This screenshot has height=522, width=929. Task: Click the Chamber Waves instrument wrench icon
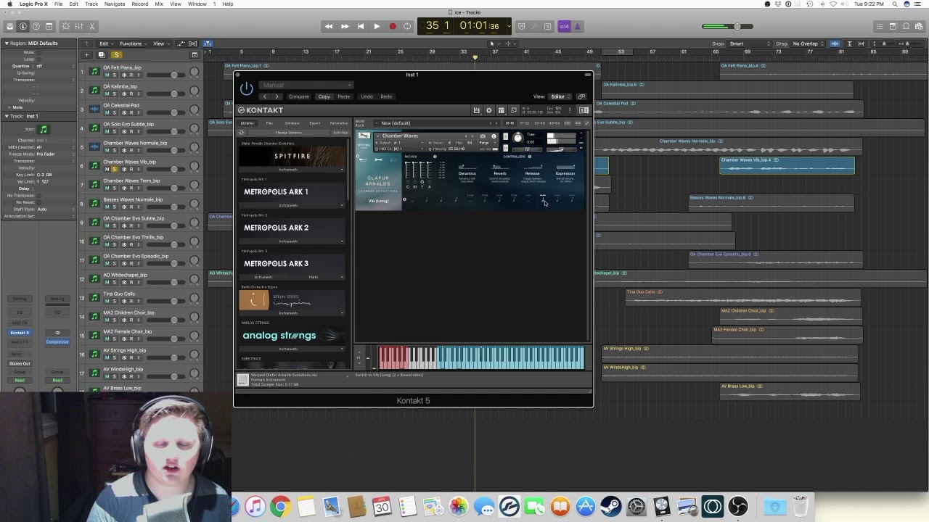(364, 136)
